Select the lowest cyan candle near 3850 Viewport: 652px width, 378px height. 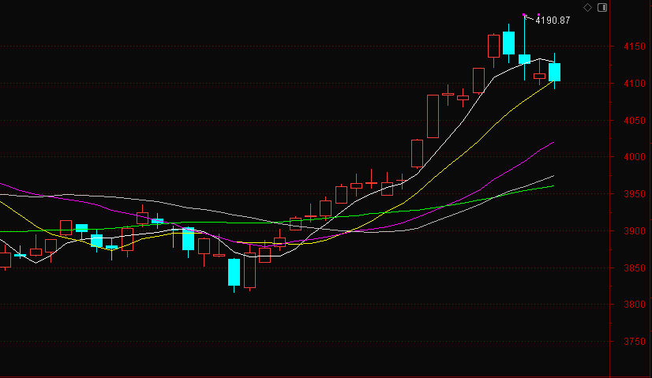(234, 272)
